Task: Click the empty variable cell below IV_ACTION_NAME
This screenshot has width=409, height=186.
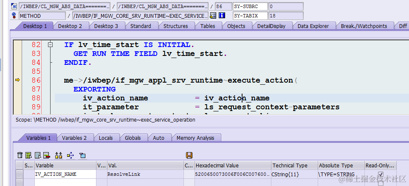Action: point(65,182)
